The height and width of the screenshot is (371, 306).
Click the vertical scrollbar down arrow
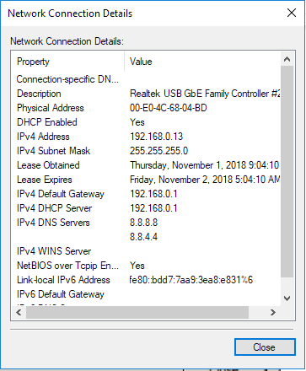click(287, 298)
